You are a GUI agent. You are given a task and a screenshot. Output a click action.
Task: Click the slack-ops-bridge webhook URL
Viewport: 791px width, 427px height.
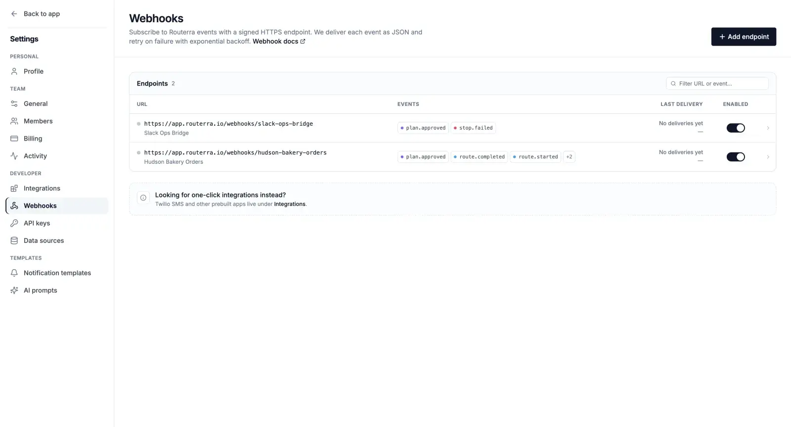pos(228,124)
